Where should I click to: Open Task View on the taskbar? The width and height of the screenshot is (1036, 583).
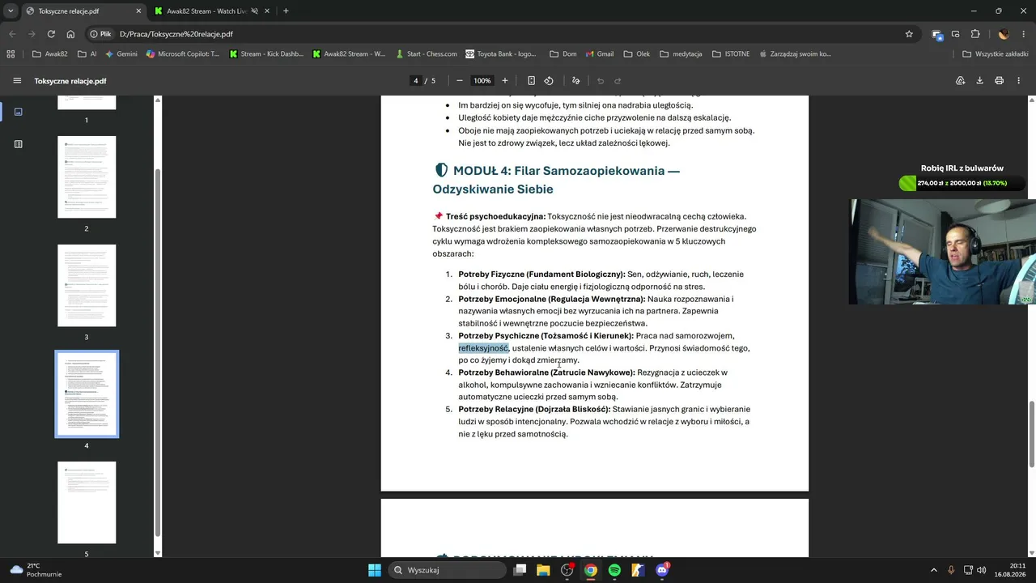(520, 570)
